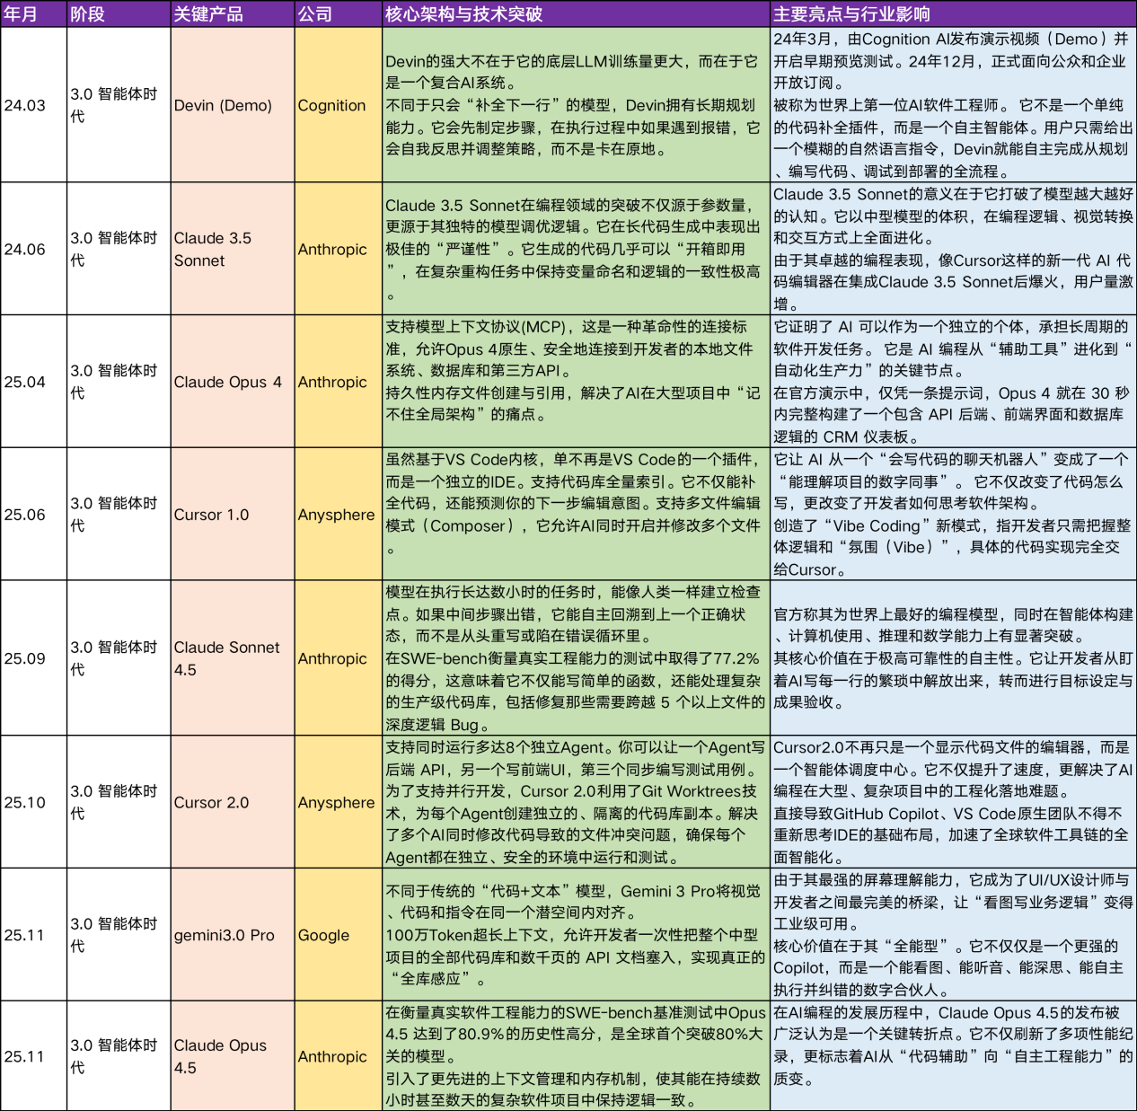Click the impact cell mentioning 世界上第一位AI软件工程师
Screen dimensions: 1137x1111
click(953, 105)
